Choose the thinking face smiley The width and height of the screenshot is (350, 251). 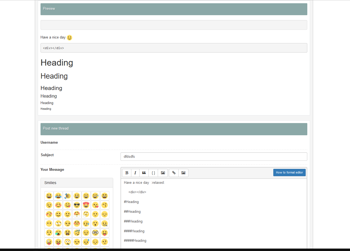click(x=86, y=214)
